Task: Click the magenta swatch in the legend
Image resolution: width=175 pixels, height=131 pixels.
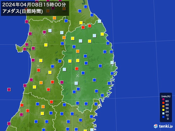Action: click(163, 99)
